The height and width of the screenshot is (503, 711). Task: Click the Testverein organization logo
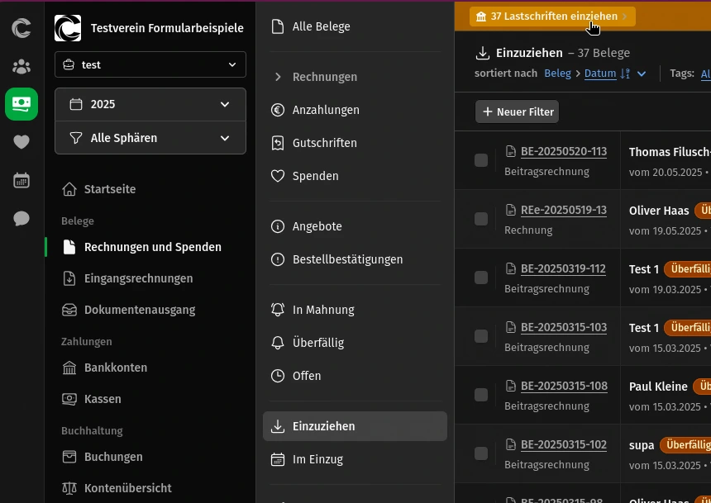pyautogui.click(x=68, y=28)
